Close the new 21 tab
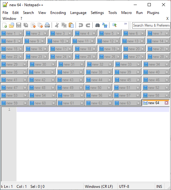 167,49
